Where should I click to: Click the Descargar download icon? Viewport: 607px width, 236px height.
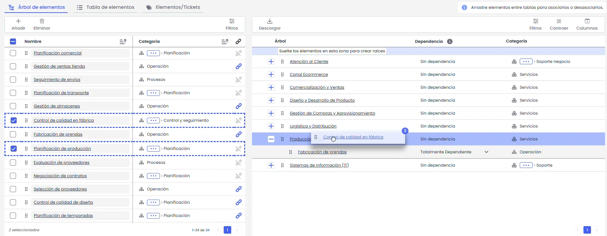click(269, 21)
